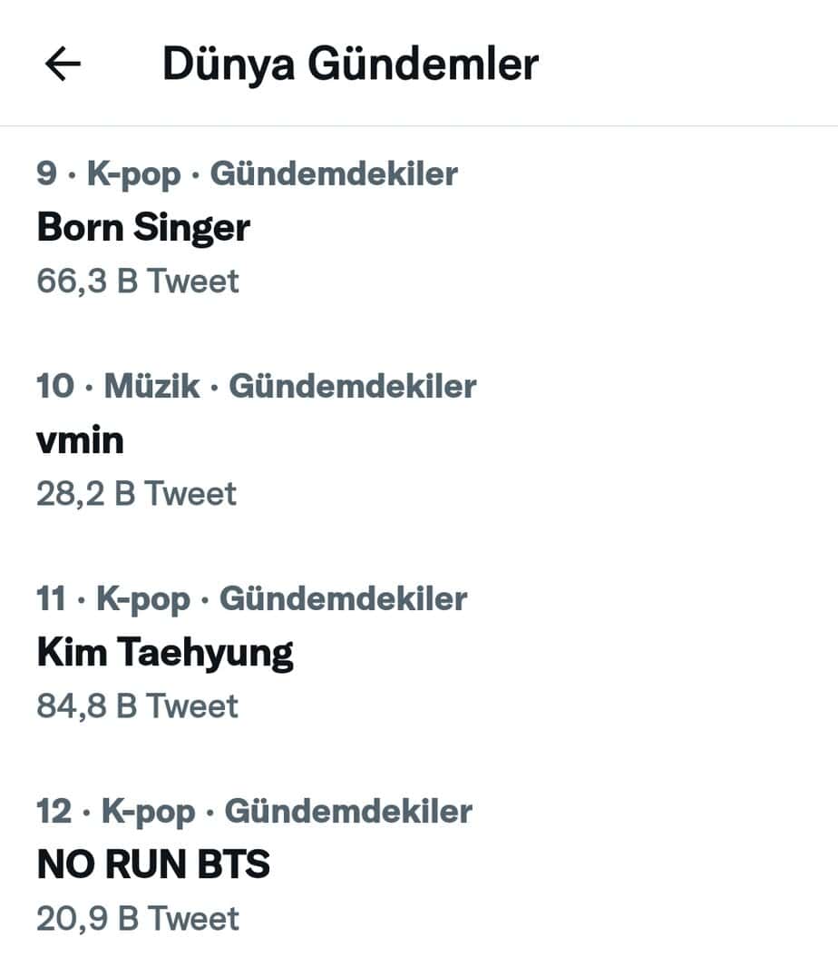Tap rank number 11 of Kim Taehyung
Viewport: 838px width, 967px height.
tap(51, 598)
